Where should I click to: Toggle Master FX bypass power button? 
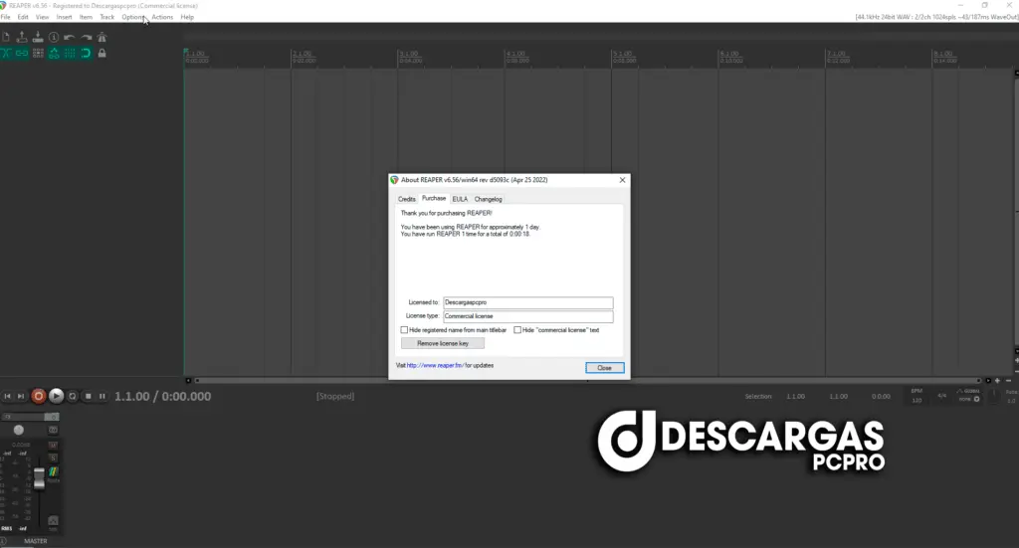[54, 417]
